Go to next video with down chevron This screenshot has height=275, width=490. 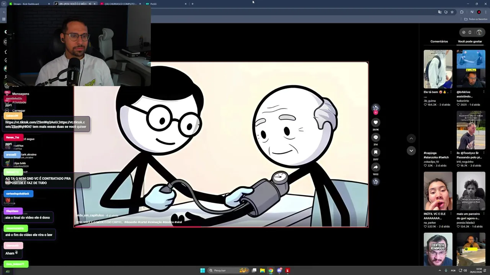[411, 150]
